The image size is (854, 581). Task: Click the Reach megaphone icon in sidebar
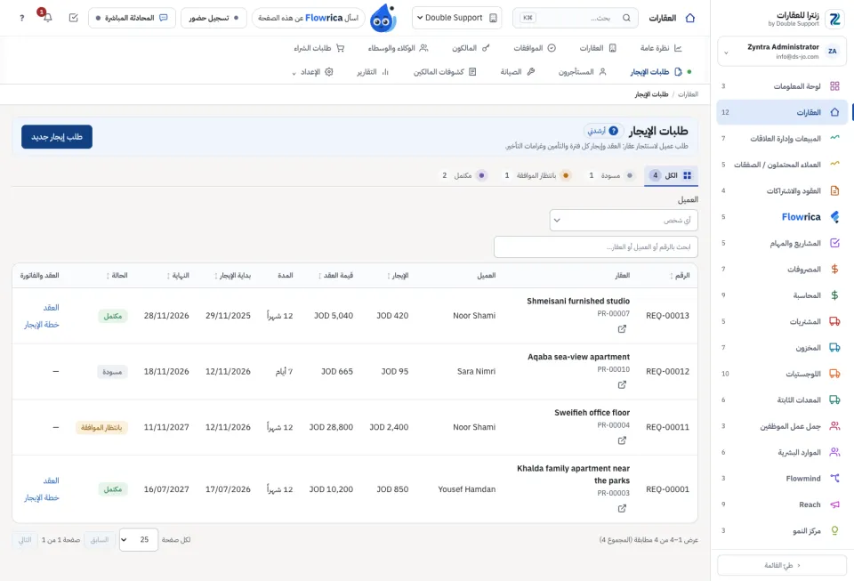click(x=834, y=504)
